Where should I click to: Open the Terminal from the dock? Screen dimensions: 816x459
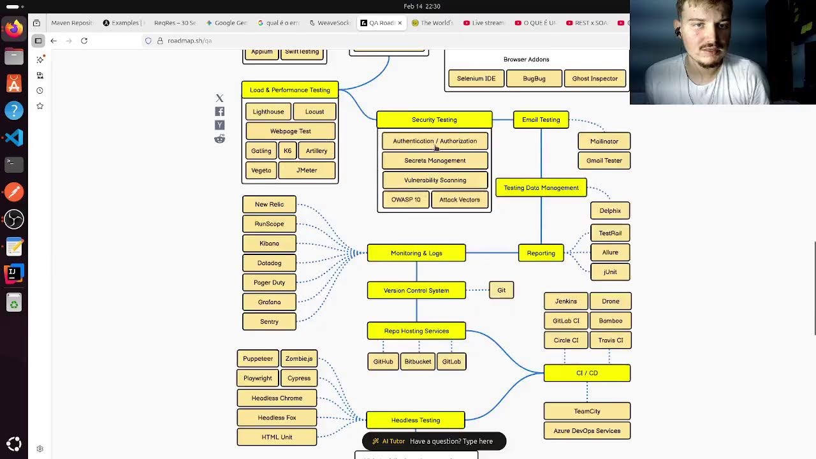point(14,164)
